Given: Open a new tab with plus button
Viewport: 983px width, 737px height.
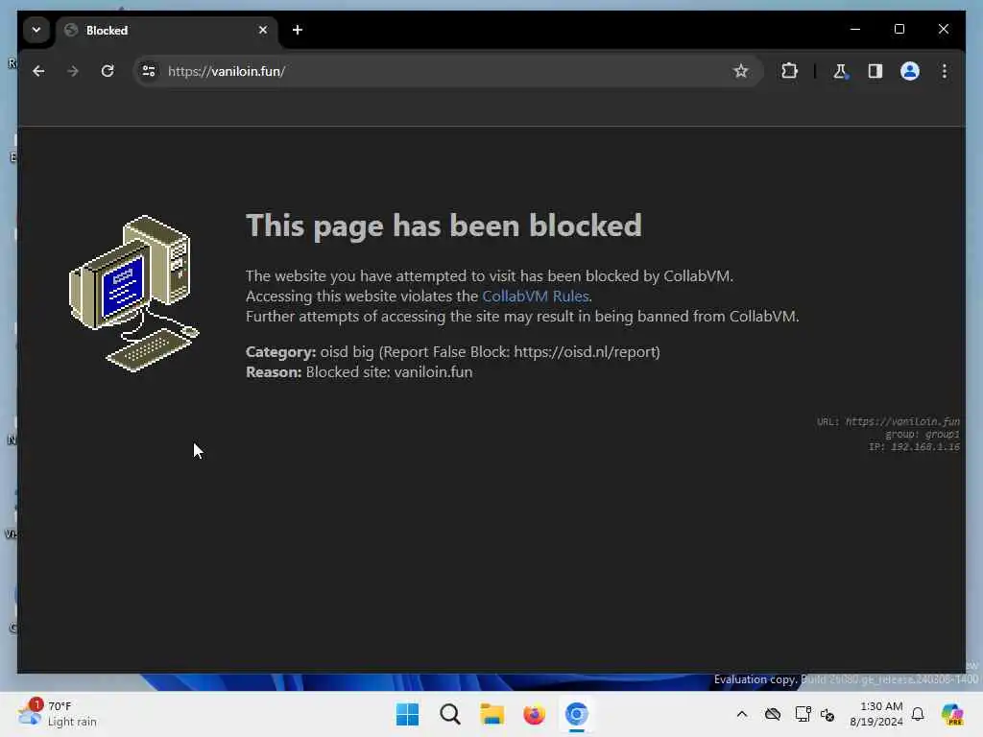Looking at the screenshot, I should [x=298, y=30].
